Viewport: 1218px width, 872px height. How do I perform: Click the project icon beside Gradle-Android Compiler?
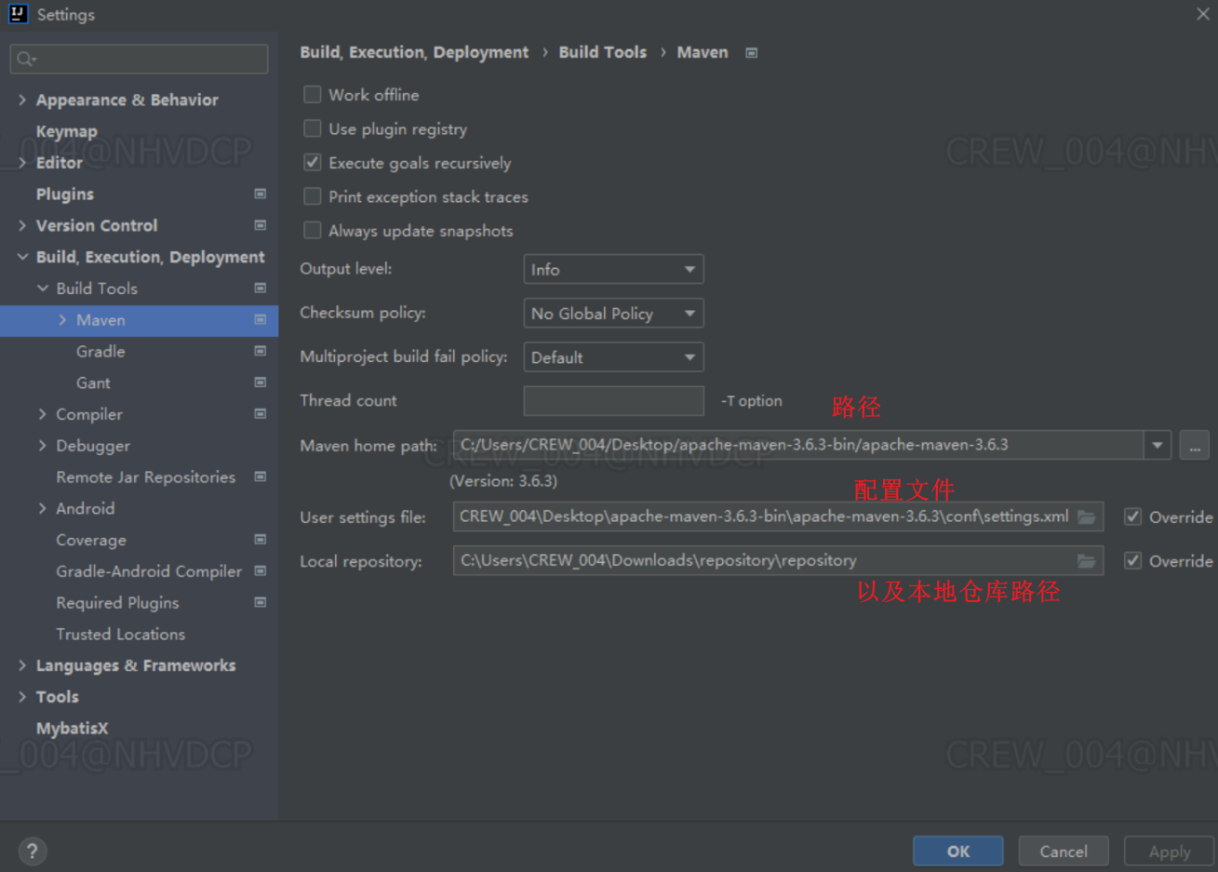[x=261, y=570]
